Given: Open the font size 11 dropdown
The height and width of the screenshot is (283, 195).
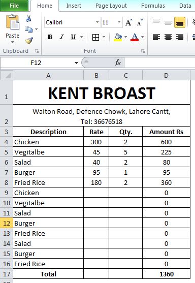Looking at the screenshot, I should [x=119, y=22].
